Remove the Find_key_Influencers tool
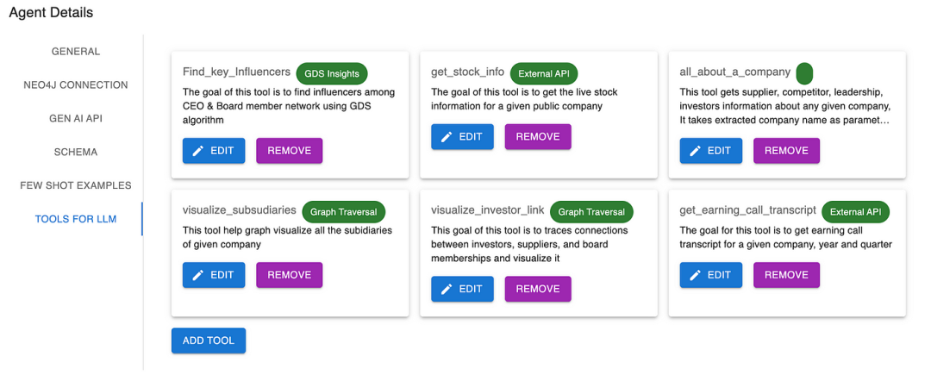The image size is (931, 375). click(x=290, y=151)
